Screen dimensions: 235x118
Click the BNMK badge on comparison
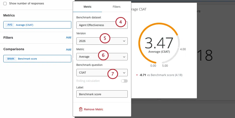11,59
